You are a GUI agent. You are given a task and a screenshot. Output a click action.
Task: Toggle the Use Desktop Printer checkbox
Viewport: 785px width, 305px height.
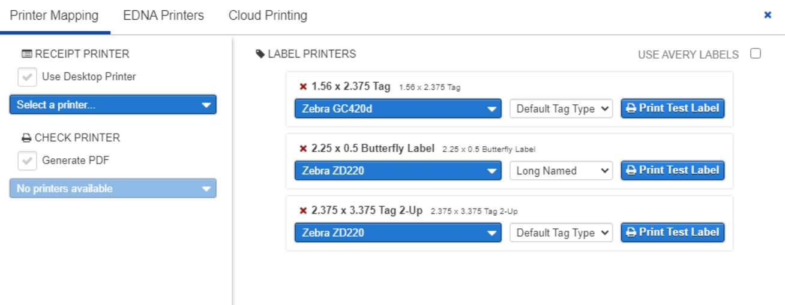click(x=27, y=77)
